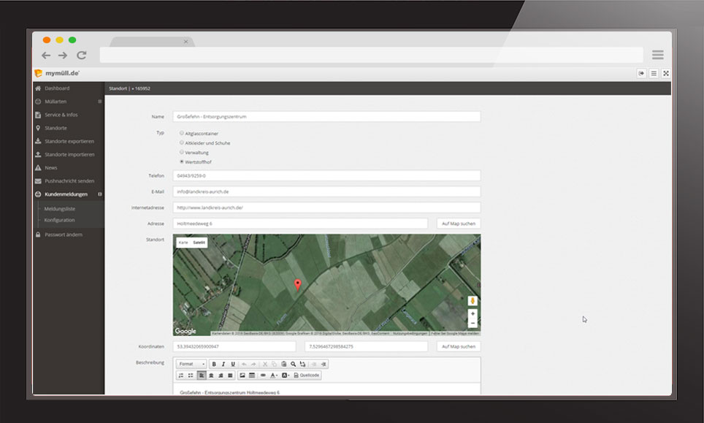Open Standorte importieren
Image resolution: width=704 pixels, height=423 pixels.
(69, 154)
